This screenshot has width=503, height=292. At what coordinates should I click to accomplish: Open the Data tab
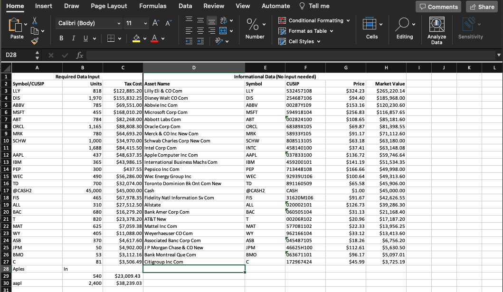[185, 6]
